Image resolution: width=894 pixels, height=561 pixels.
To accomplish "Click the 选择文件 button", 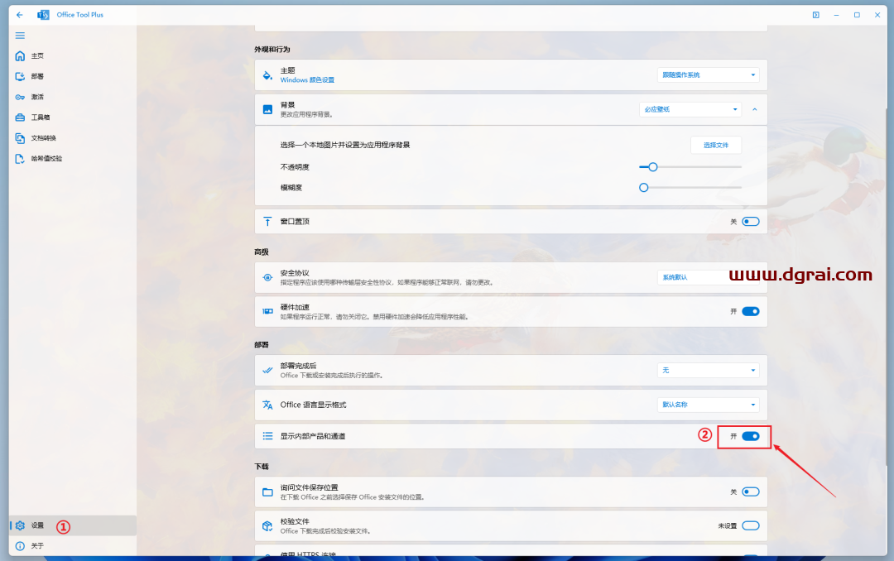I will point(716,145).
